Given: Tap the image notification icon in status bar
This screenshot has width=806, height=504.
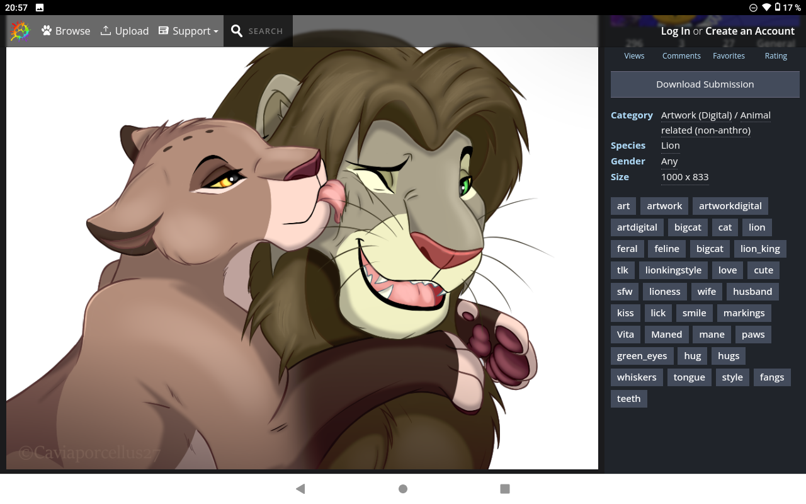Looking at the screenshot, I should pos(40,8).
